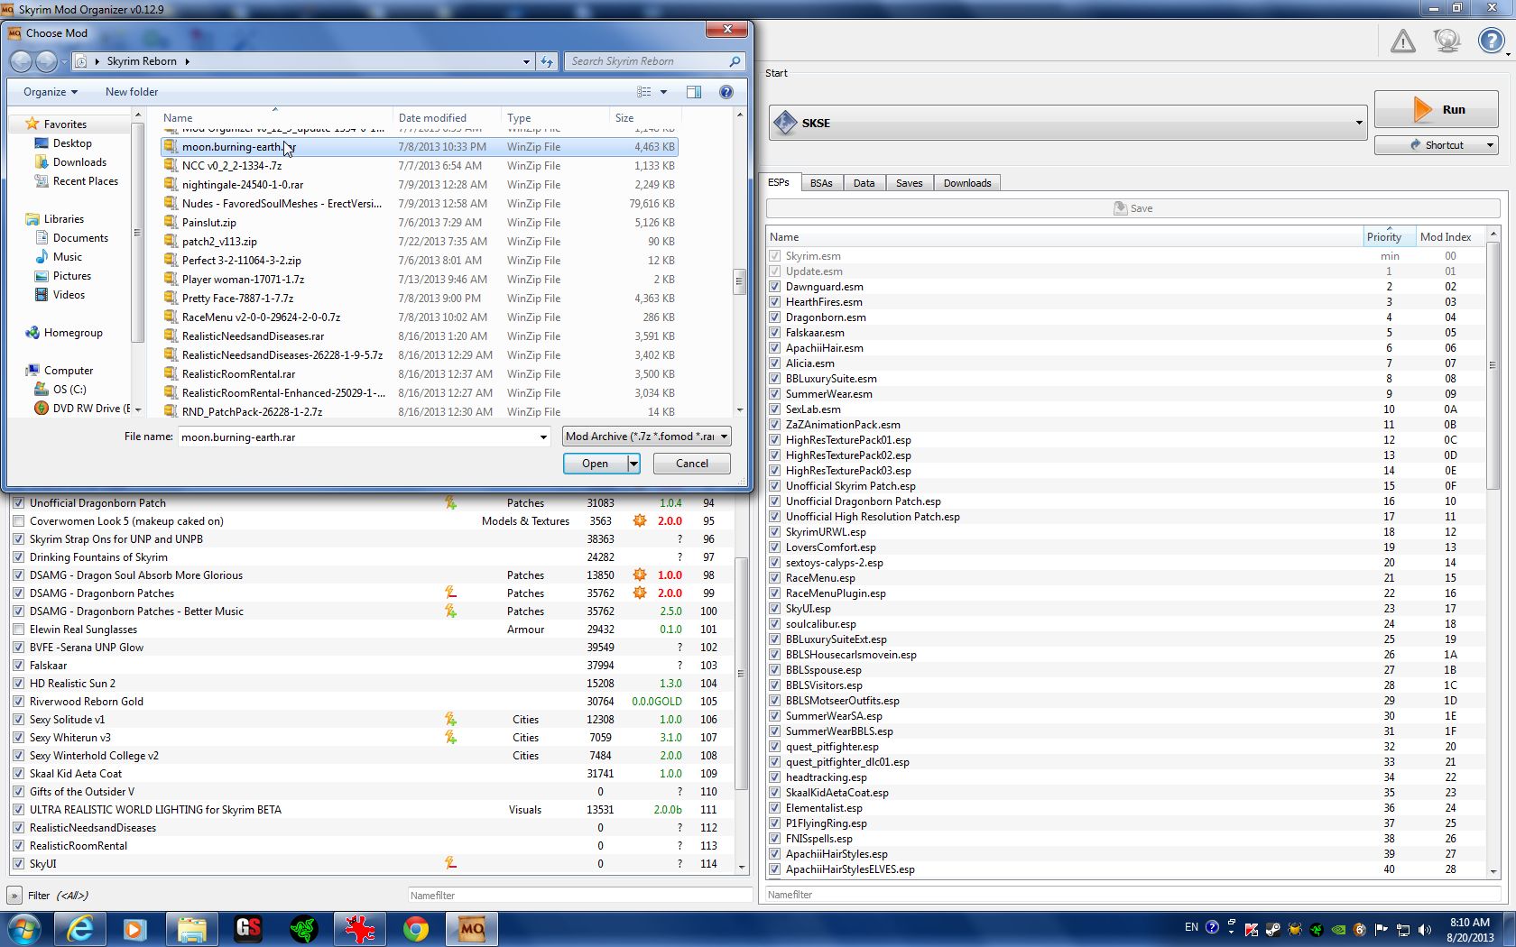Click the refresh icon beside address bar
Screen dimensions: 1516x947
click(x=547, y=61)
